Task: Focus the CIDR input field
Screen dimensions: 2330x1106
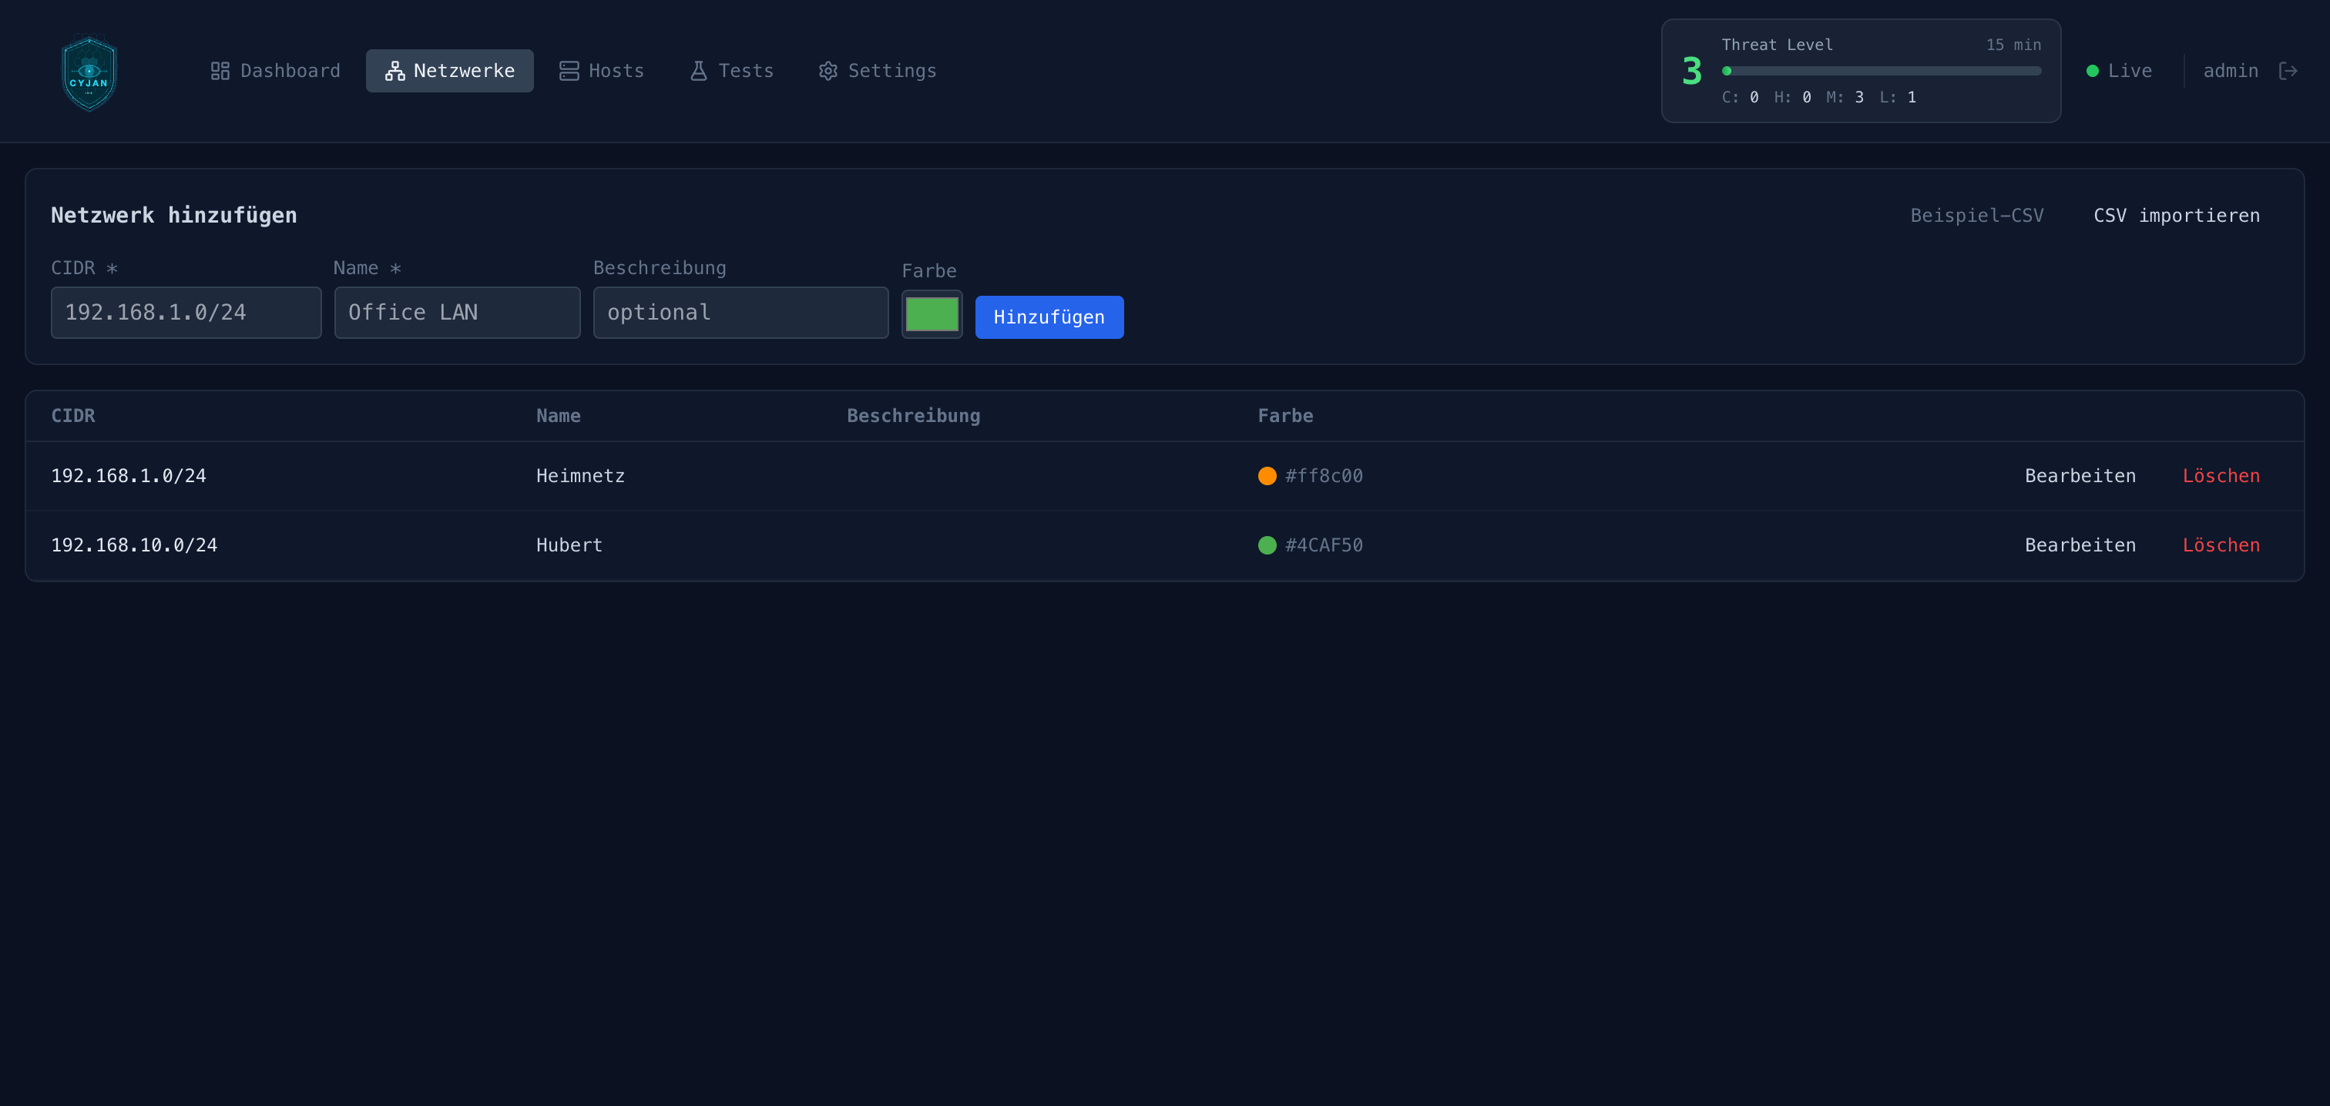Action: click(x=186, y=312)
